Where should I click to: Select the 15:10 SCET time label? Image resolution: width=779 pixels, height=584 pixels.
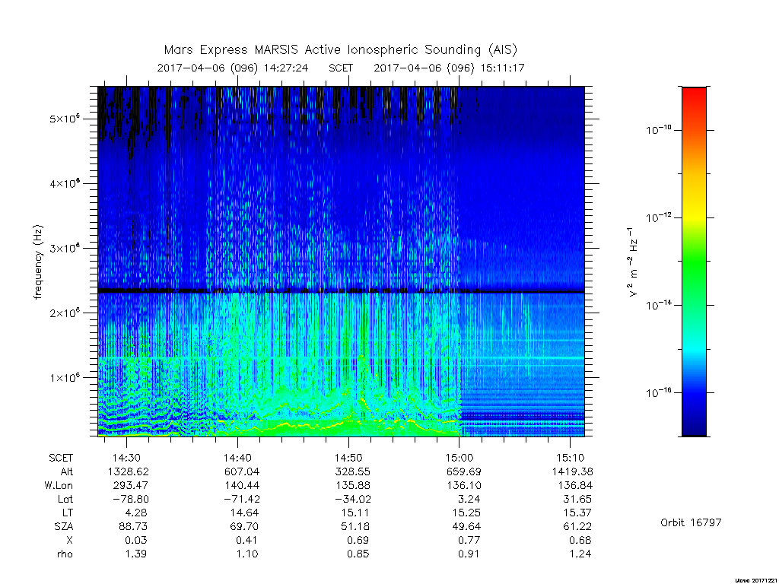click(571, 458)
